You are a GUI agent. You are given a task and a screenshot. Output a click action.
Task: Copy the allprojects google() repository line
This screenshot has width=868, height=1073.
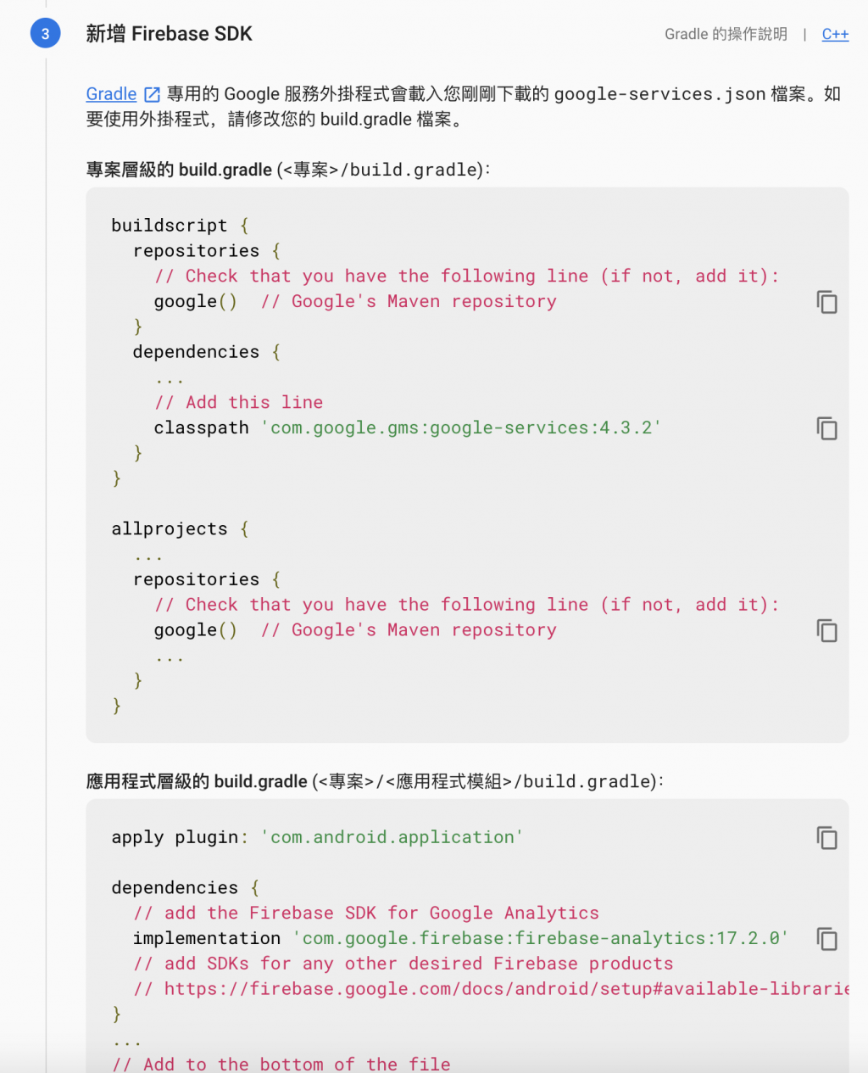coord(826,630)
